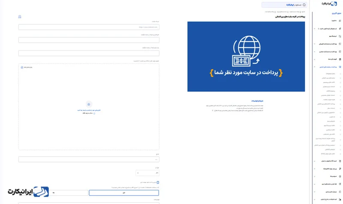Click the info icon below the upload text

(94, 113)
